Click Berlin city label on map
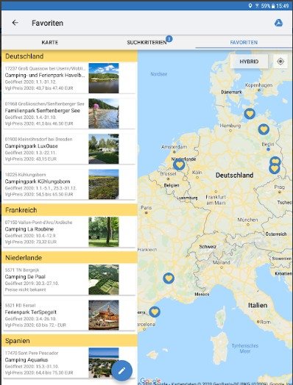 [x=268, y=144]
